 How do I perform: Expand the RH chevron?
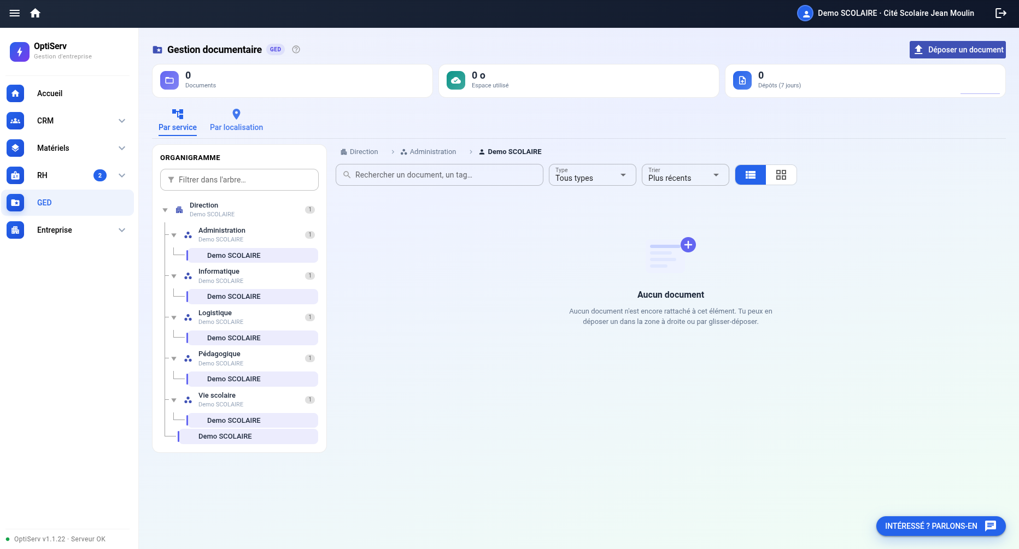(122, 175)
